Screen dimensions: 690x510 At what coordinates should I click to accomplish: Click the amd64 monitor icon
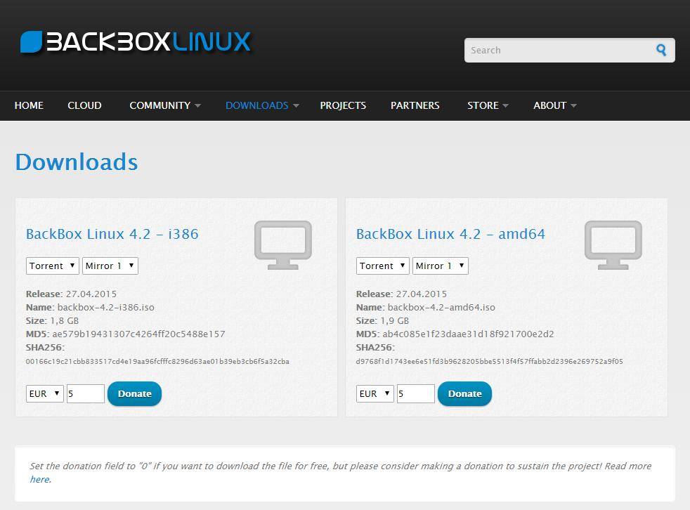pos(613,245)
